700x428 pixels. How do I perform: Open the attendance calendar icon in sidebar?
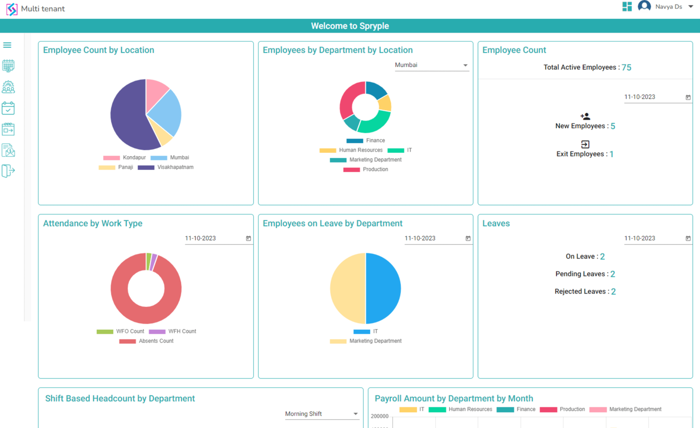coord(8,108)
